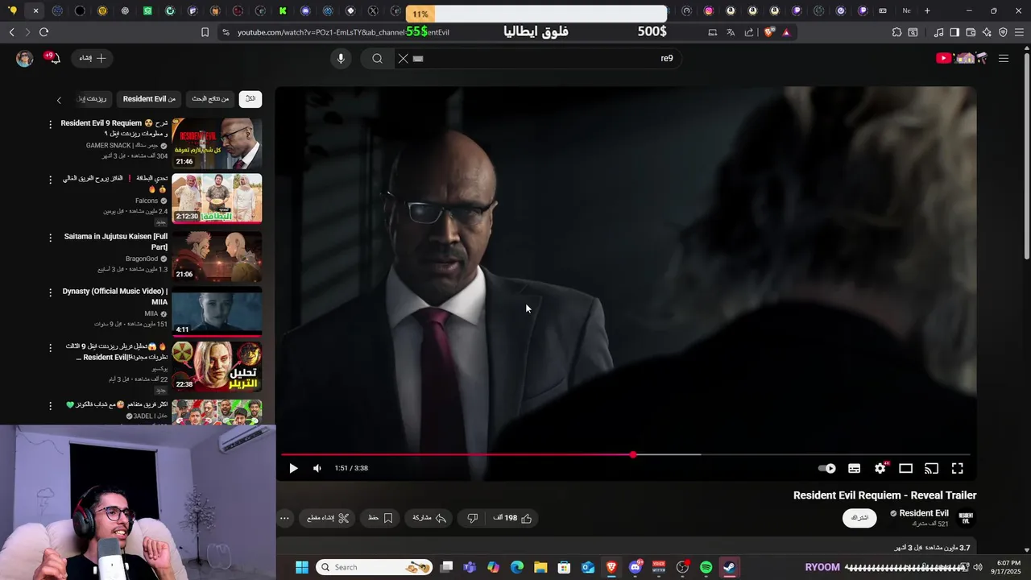Open the YouTube logo home link
This screenshot has height=580, width=1031.
click(962, 58)
